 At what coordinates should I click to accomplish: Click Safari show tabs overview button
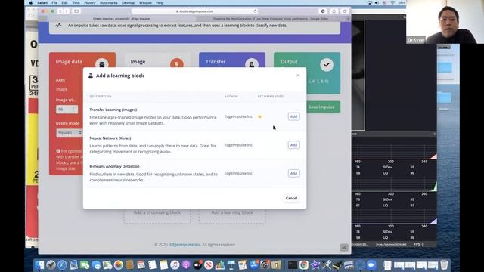[345, 11]
